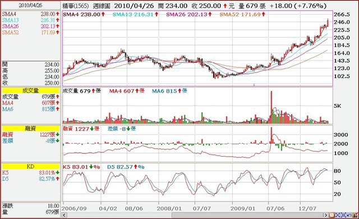The image size is (359, 219).
Task: Select the KD yellow panel header
Action: pos(31,167)
